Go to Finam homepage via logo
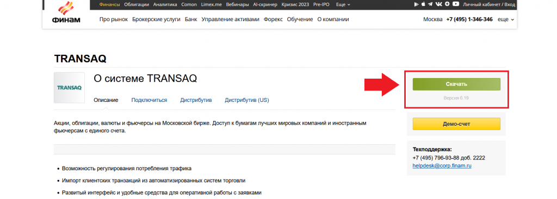Screen dimensions: 557x199 point(66,12)
